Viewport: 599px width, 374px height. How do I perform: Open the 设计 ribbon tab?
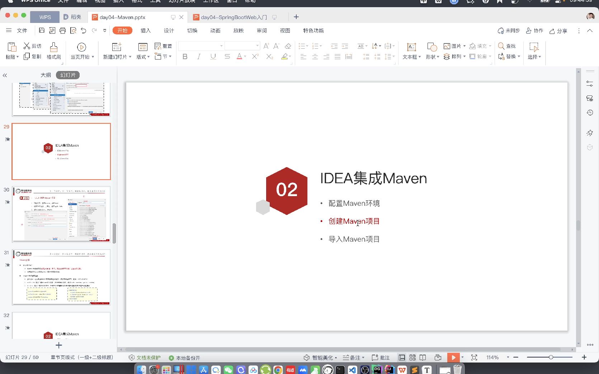coord(169,30)
